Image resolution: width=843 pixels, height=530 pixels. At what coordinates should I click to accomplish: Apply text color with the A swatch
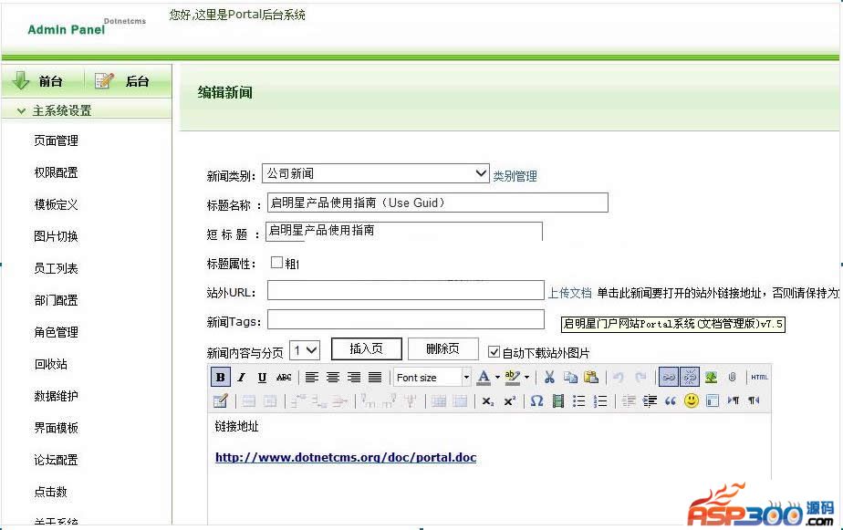click(484, 378)
